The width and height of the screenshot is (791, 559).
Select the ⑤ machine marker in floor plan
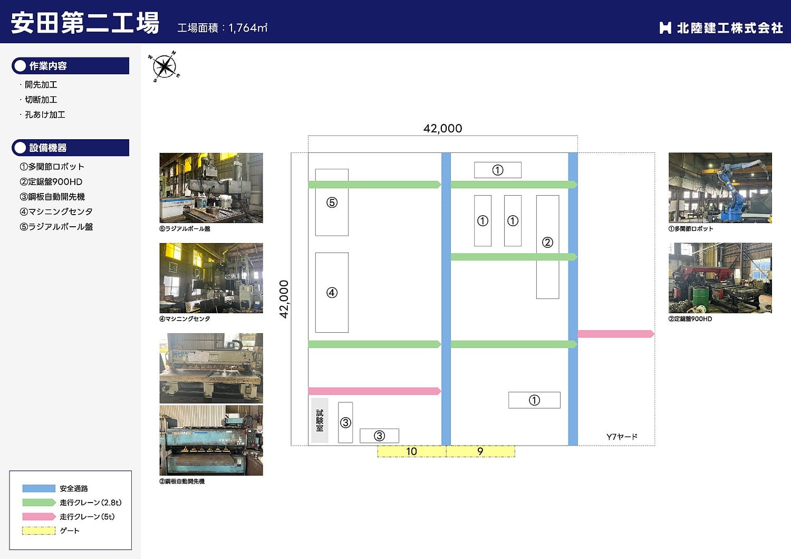tap(332, 203)
